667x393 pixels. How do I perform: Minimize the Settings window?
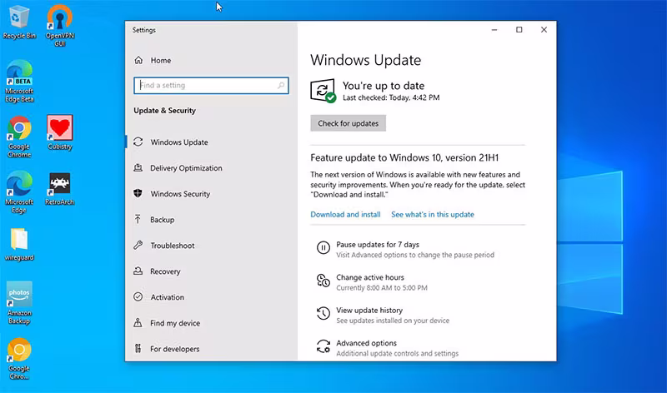point(494,30)
